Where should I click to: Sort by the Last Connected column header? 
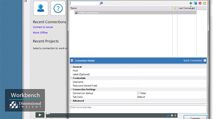[187, 8]
